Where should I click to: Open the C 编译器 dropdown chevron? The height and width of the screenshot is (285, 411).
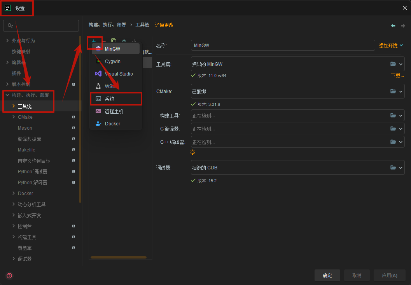coord(401,128)
